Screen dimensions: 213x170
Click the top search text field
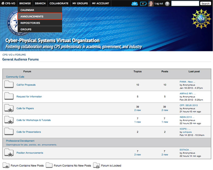pyautogui.click(x=185, y=4)
